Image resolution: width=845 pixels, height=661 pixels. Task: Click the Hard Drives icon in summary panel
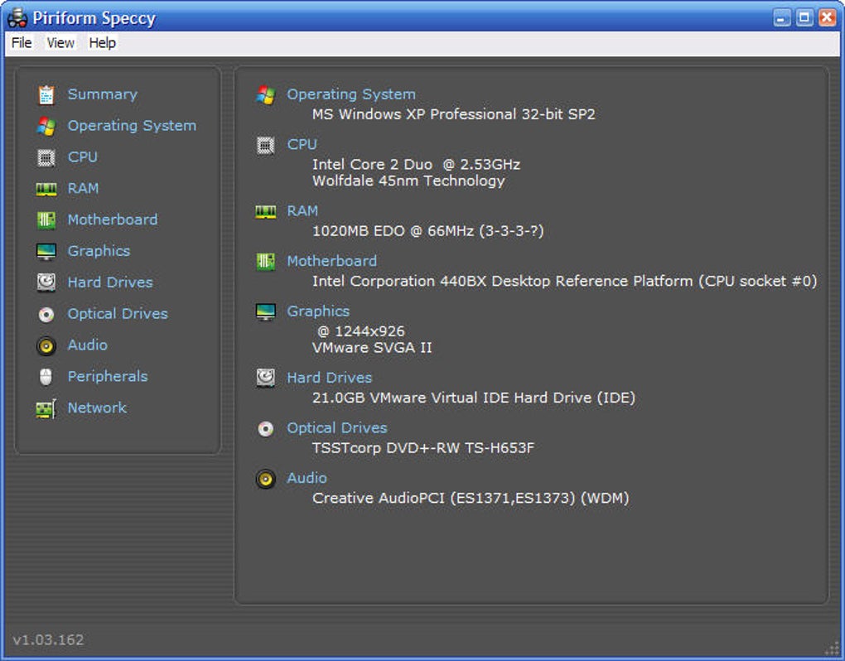point(266,379)
